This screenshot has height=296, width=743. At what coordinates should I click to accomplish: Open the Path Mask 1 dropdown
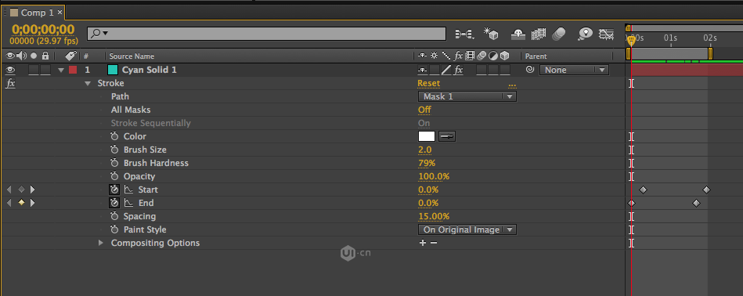[x=467, y=96]
